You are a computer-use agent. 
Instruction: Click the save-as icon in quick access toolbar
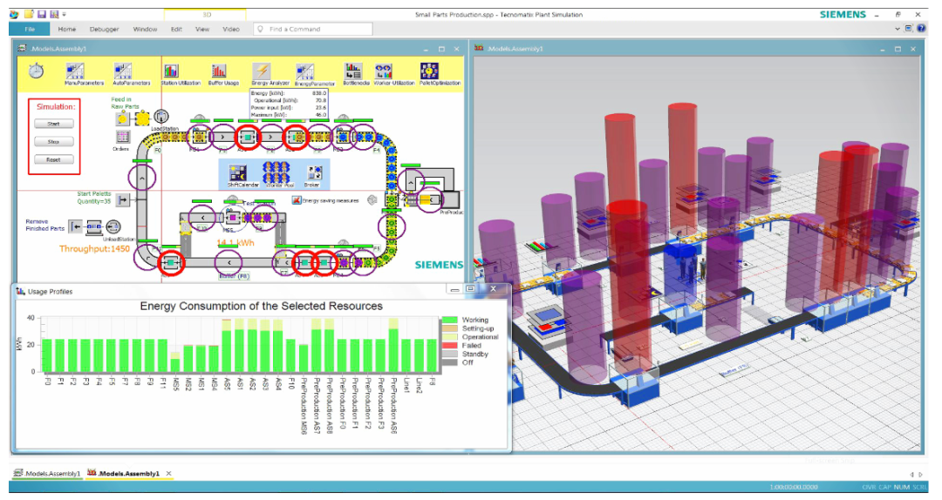tap(54, 14)
